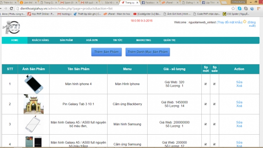The width and height of the screenshot is (263, 148).
Task: Click the 'Thêm Sản Phẩm' button
Action: coord(106,52)
